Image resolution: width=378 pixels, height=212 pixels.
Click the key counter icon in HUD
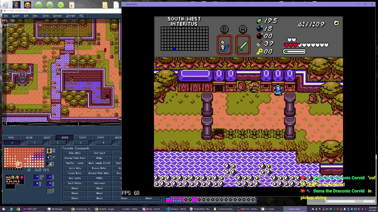259,52
